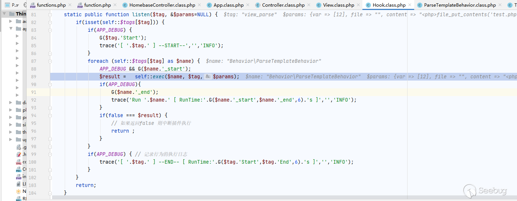Image resolution: width=517 pixels, height=201 pixels.
Task: Switch to the App.class.php tab
Action: pos(229,5)
